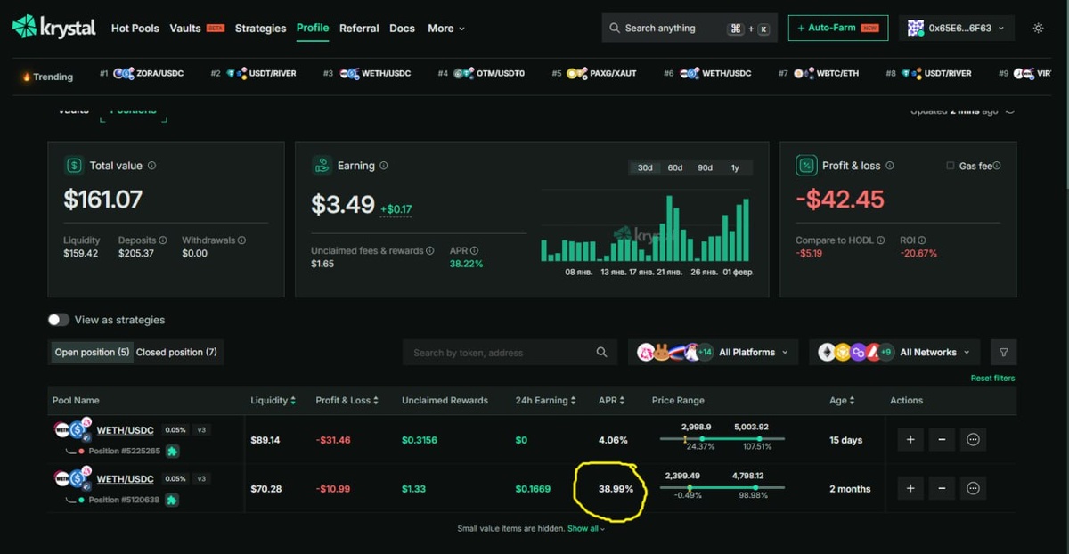Show info for ROI
The height and width of the screenshot is (554, 1069).
tap(922, 240)
